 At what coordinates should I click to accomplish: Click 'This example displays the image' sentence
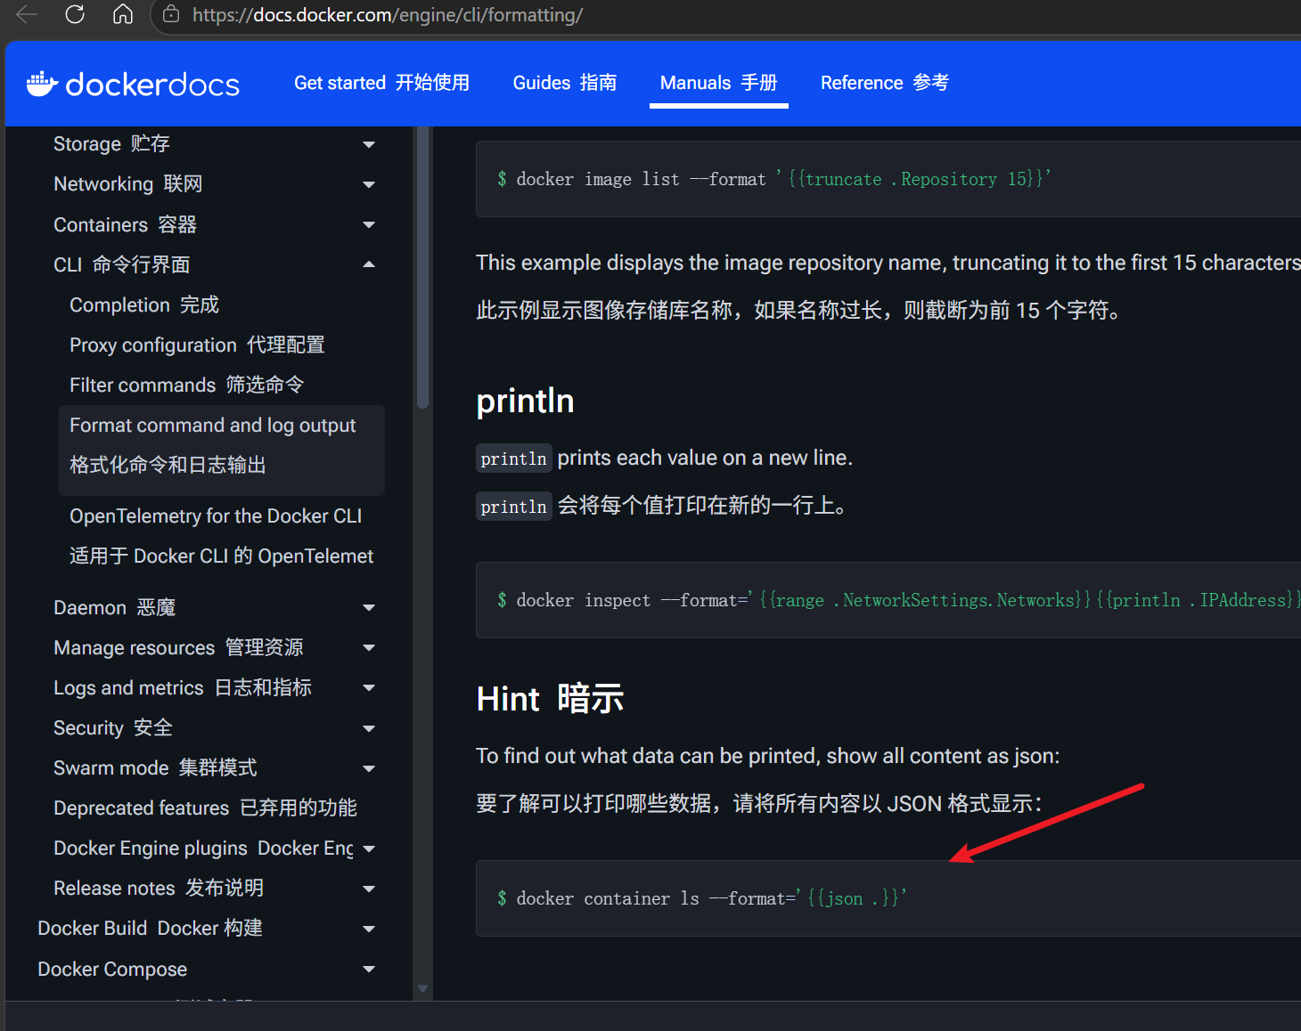pyautogui.click(x=888, y=263)
